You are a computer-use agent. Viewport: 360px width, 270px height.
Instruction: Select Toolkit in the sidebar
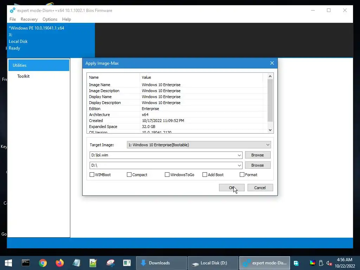(24, 76)
